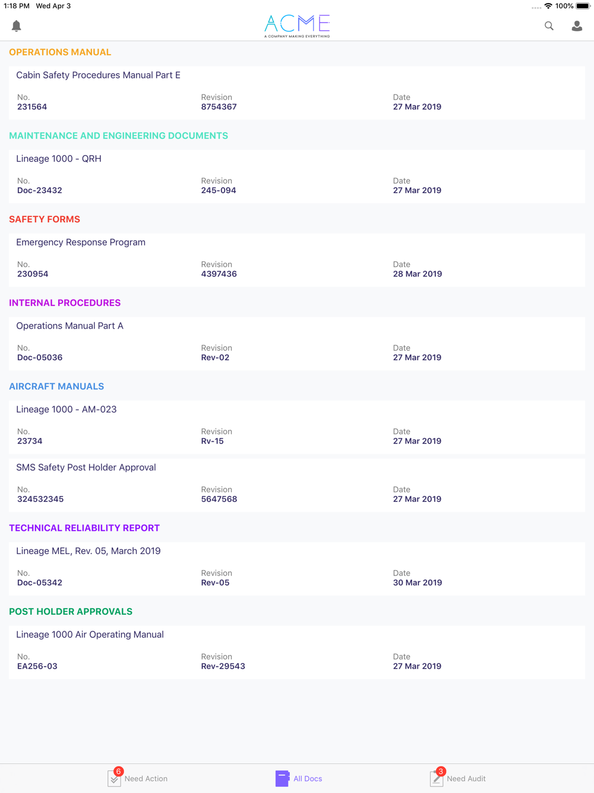This screenshot has width=594, height=793.
Task: Open Cabin Safety Procedures Manual Part E
Action: (99, 75)
